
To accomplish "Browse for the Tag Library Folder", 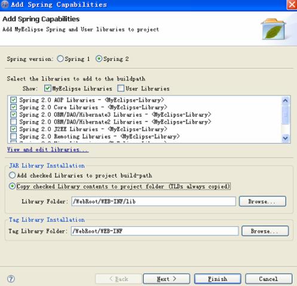I will point(265,231).
